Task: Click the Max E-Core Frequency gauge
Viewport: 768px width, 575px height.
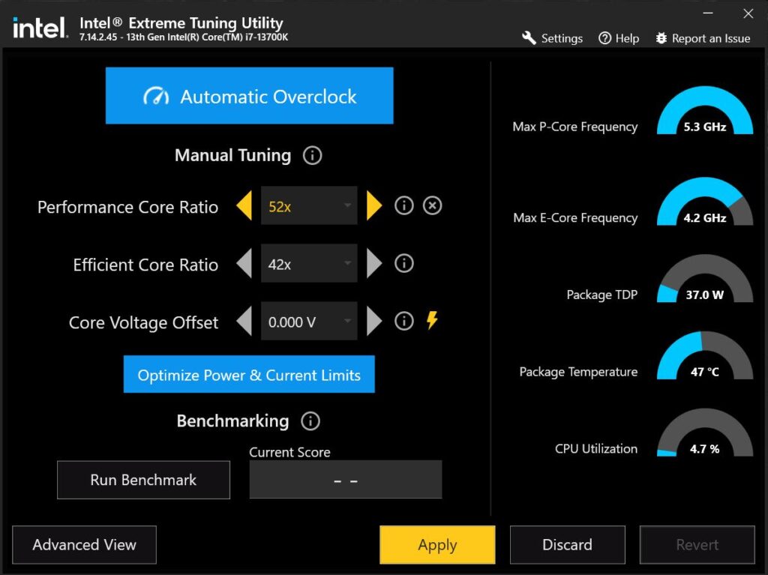Action: 705,202
